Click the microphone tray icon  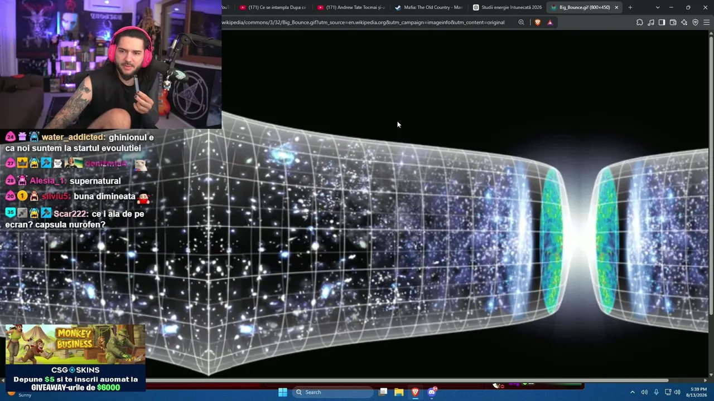click(656, 392)
